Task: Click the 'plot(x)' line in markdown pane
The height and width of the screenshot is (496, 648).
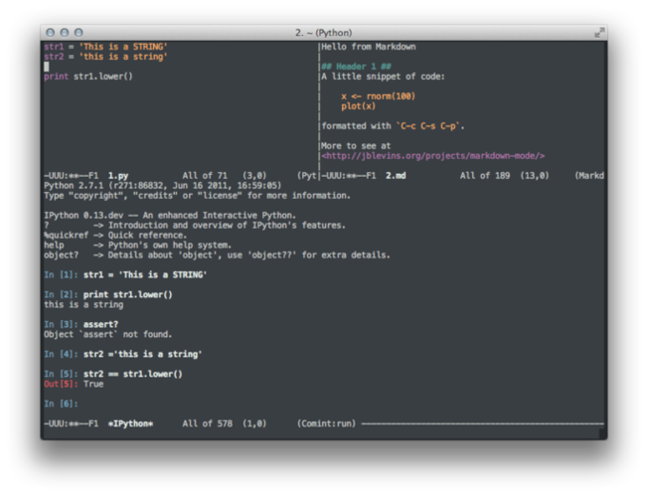Action: (x=359, y=106)
